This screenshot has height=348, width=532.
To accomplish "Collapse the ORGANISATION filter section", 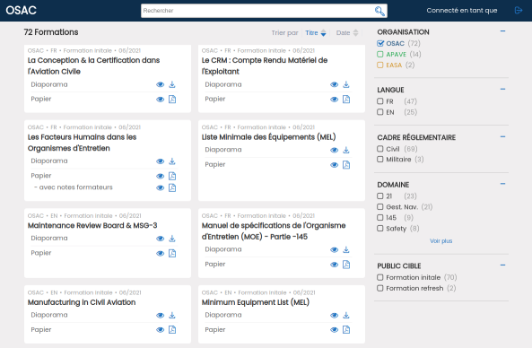I will pos(502,31).
